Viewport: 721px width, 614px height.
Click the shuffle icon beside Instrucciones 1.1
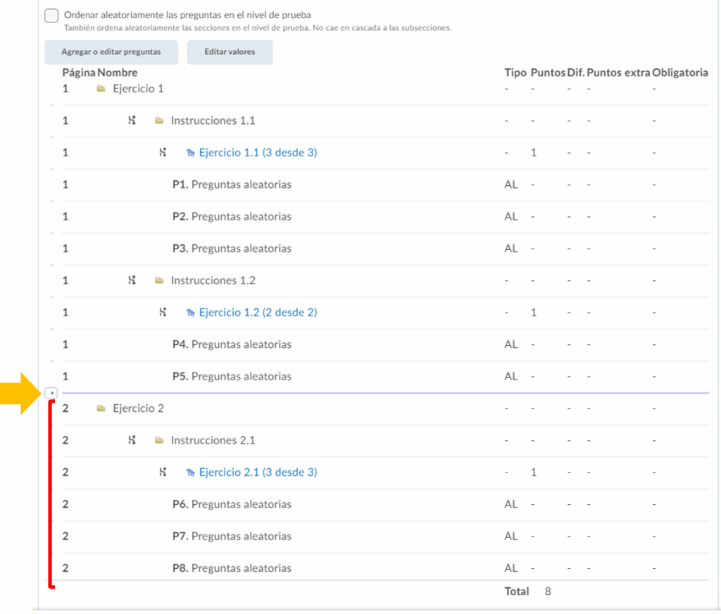pyautogui.click(x=132, y=121)
